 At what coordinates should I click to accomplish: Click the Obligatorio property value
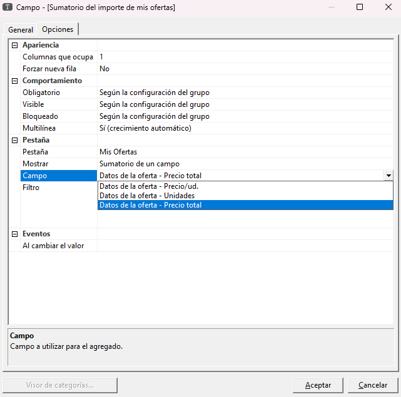click(x=245, y=93)
